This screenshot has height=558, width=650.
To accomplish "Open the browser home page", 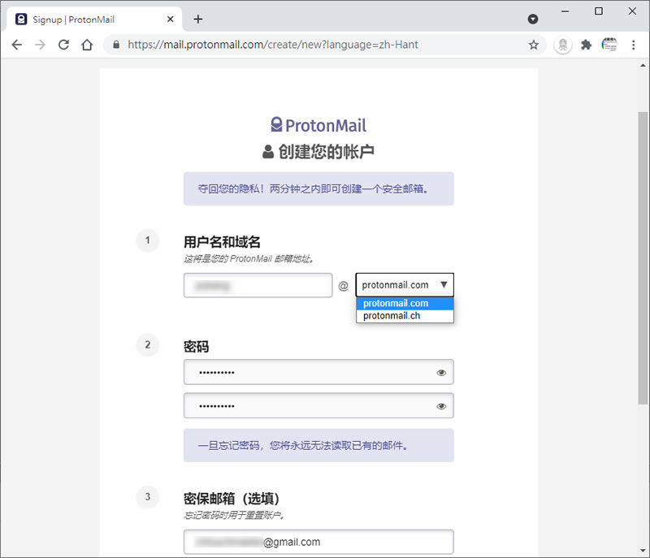I will pos(87,45).
